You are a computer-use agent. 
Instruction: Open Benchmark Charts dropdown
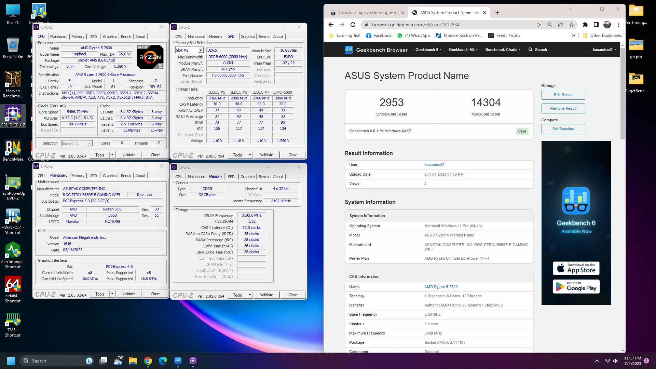point(503,50)
